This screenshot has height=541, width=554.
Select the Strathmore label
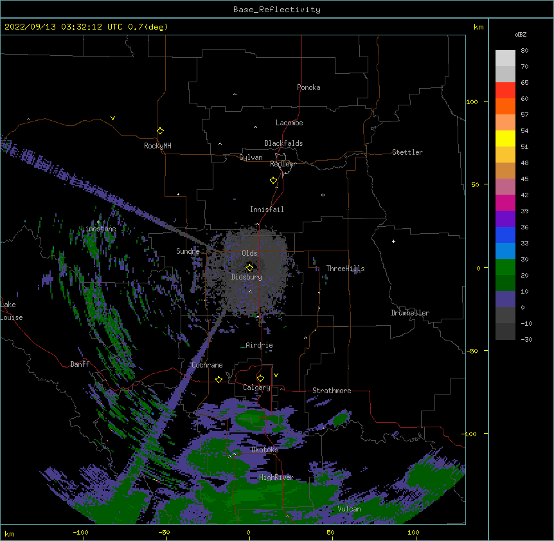(x=332, y=391)
